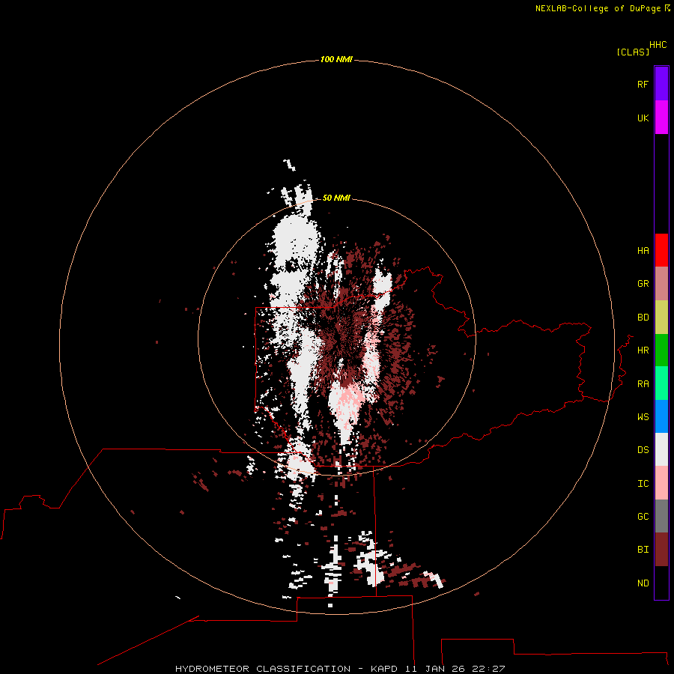This screenshot has height=674, width=674.
Task: Click the 100 NMI range ring label
Action: (x=336, y=59)
